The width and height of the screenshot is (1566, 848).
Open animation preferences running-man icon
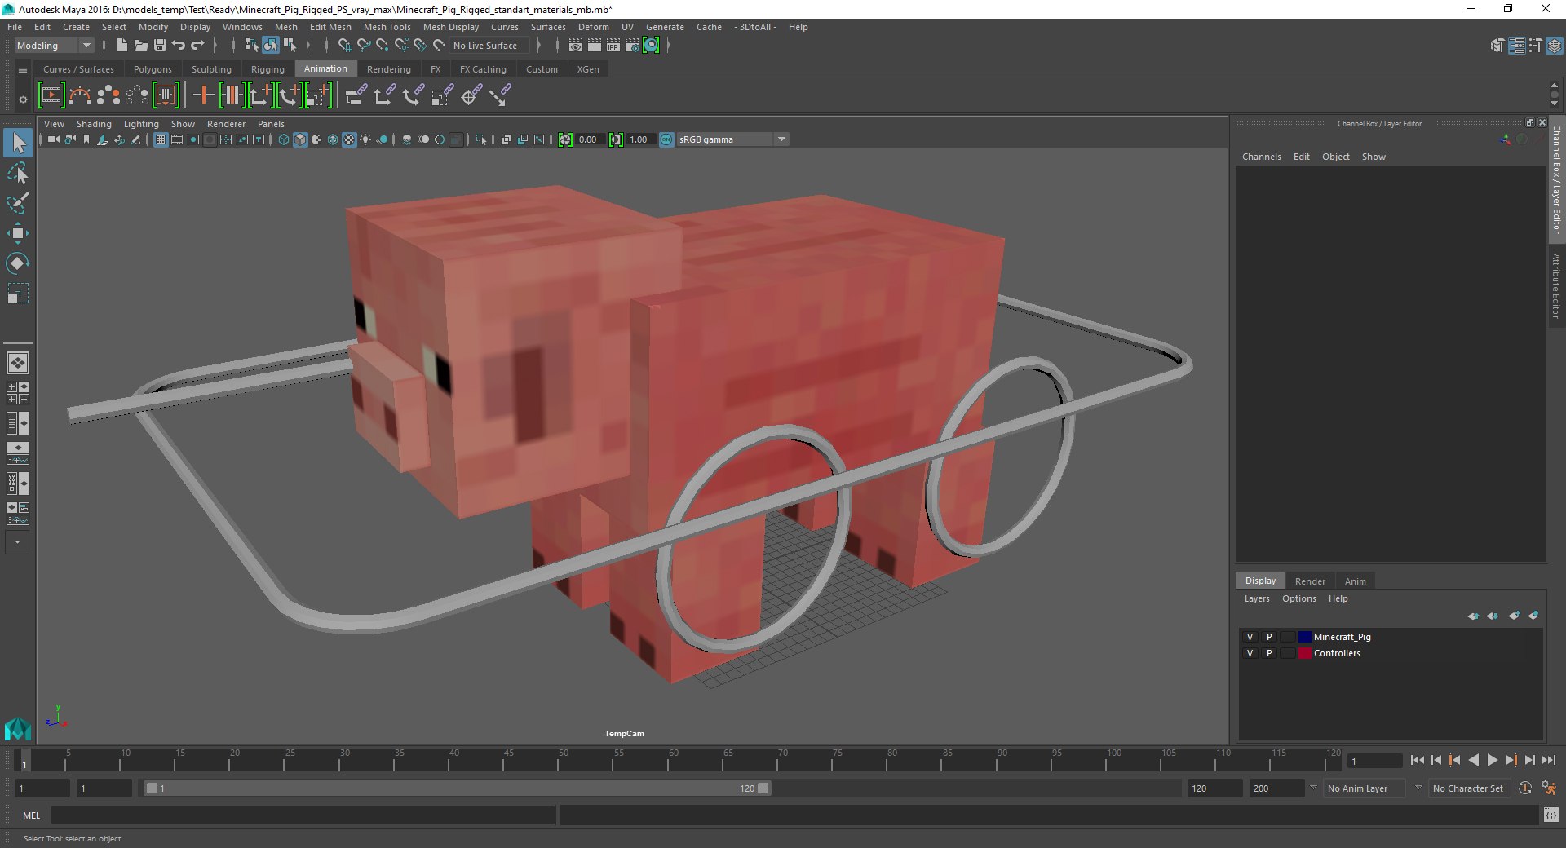[x=1549, y=788]
